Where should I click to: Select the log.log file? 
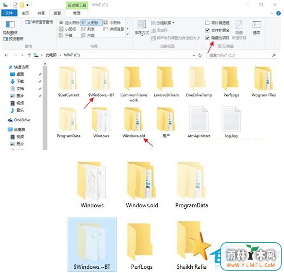pyautogui.click(x=231, y=122)
